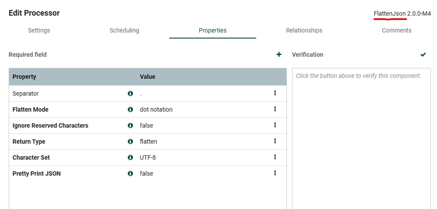Click info icon next to Return Type
The height and width of the screenshot is (209, 437).
click(130, 142)
